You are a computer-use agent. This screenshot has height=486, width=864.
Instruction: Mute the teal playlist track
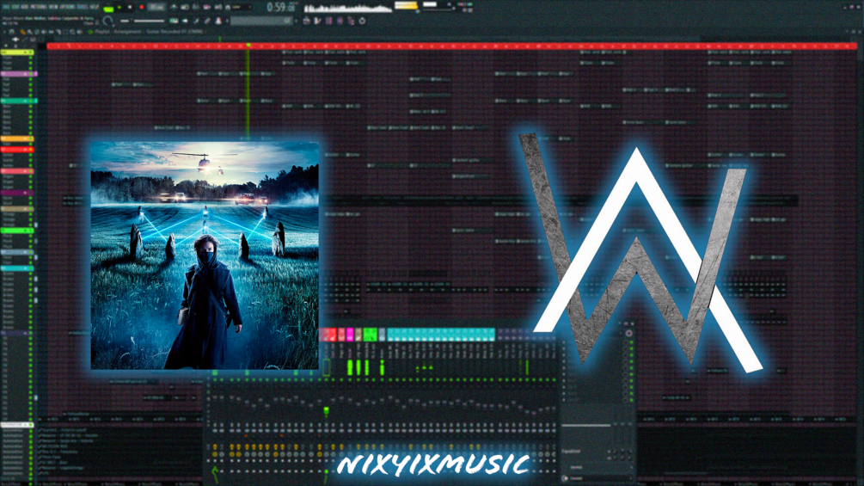[x=30, y=101]
